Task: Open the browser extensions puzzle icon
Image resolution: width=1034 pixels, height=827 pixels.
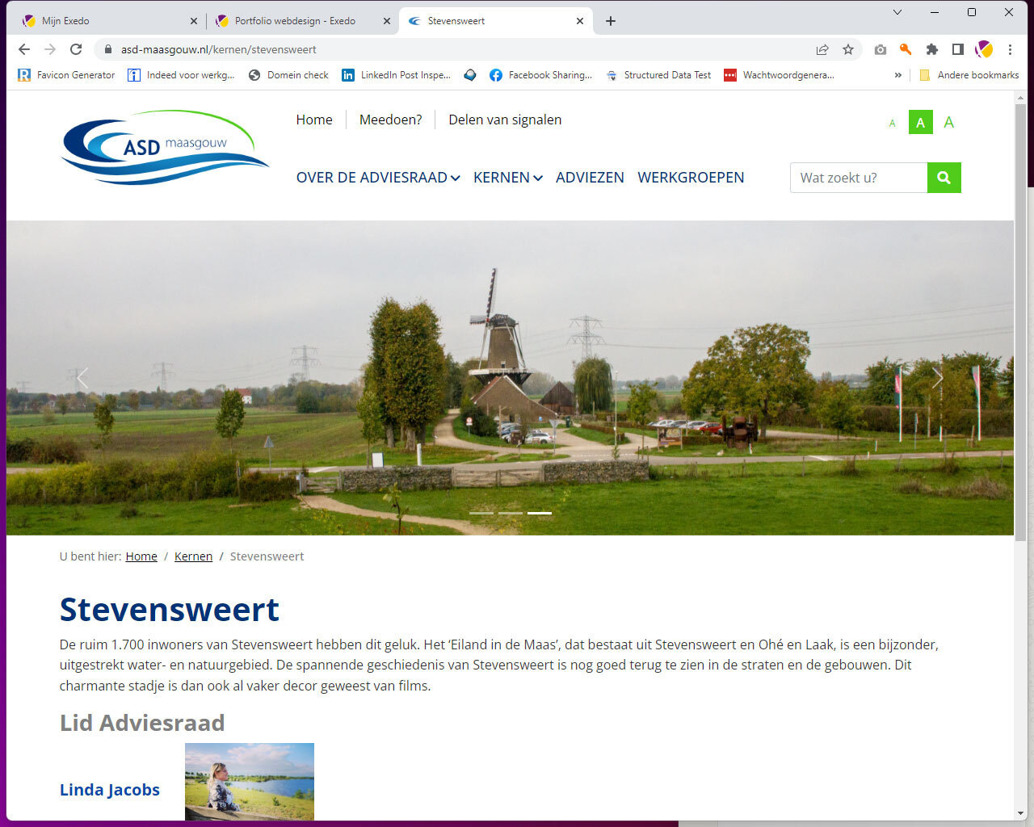Action: coord(931,49)
